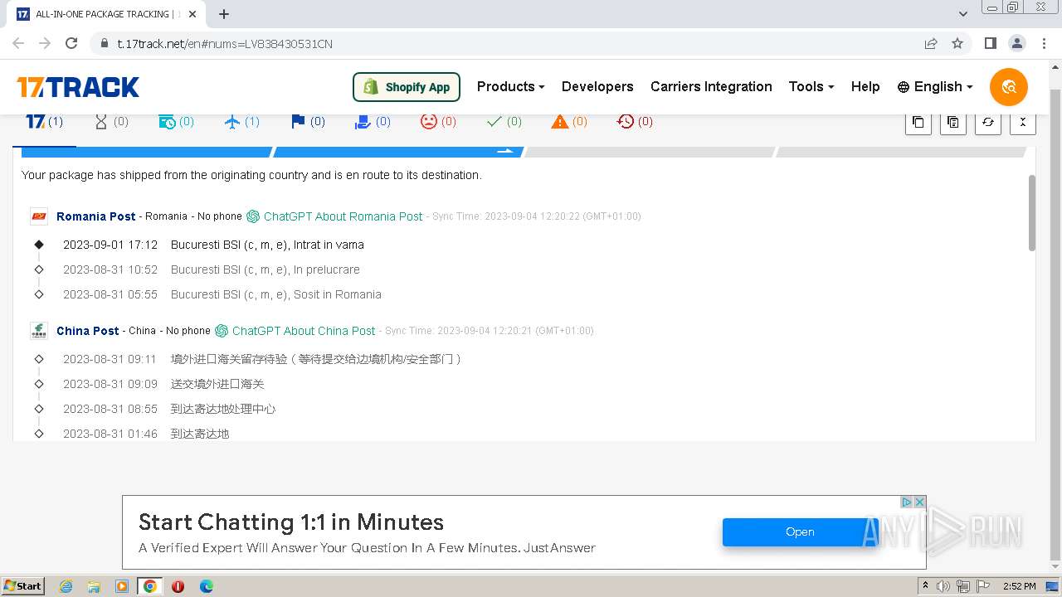Click the 'In prelucrare' event row

pos(212,269)
